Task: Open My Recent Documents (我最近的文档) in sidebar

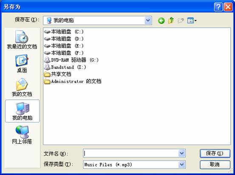Action: [22, 39]
